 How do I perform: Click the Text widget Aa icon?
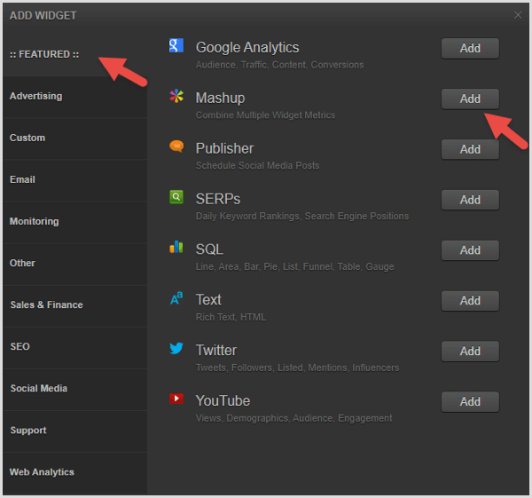coord(176,298)
